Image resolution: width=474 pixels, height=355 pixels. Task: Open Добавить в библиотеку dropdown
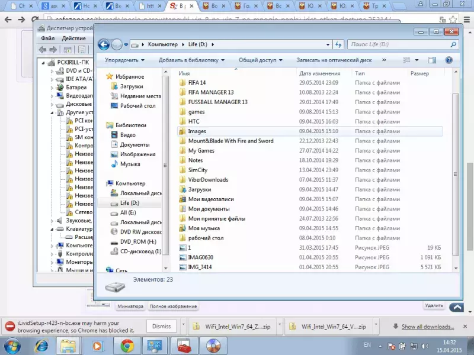(191, 60)
